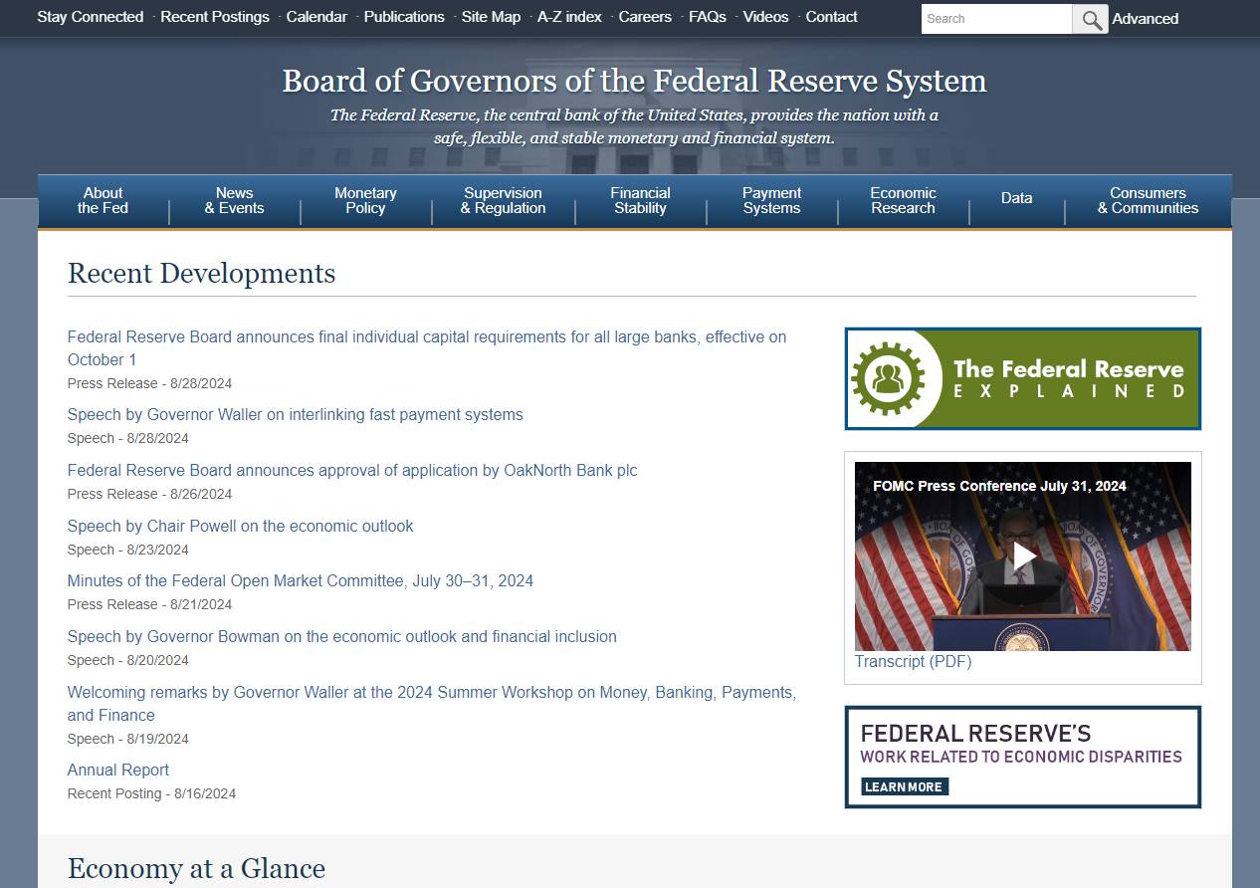Open Monetary Policy menu

coord(365,200)
